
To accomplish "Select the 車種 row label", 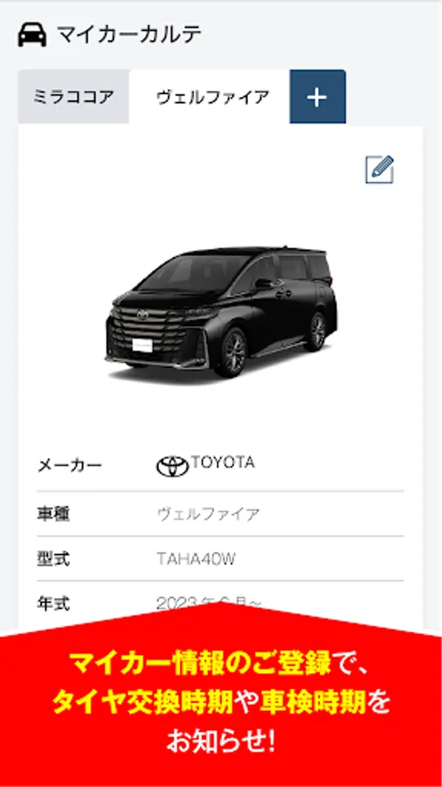I will (53, 514).
